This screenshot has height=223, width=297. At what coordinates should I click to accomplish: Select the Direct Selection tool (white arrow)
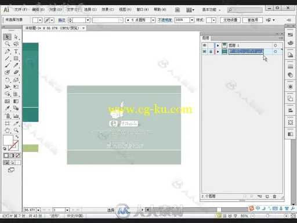(x=16, y=37)
